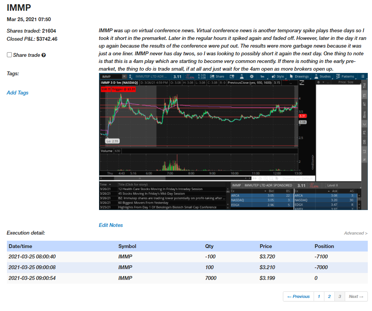Image resolution: width=372 pixels, height=311 pixels.
Task: Open the Time & Sales gear icon
Action: 318,82
